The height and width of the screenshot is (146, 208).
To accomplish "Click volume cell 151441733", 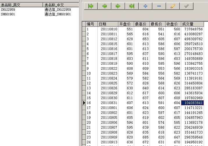I will [192, 132].
